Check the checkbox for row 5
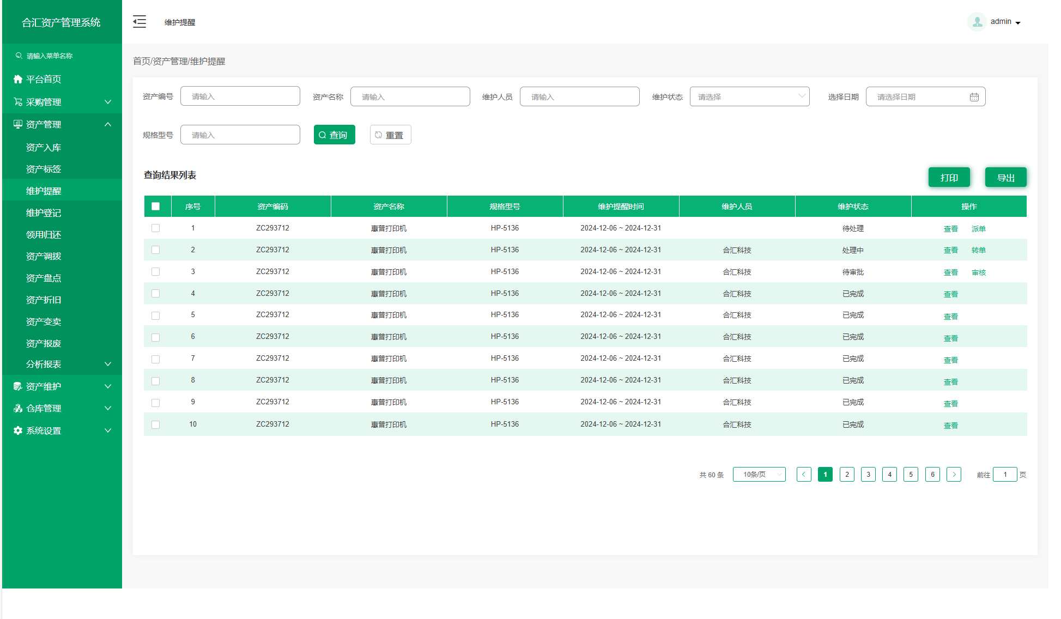 tap(156, 315)
